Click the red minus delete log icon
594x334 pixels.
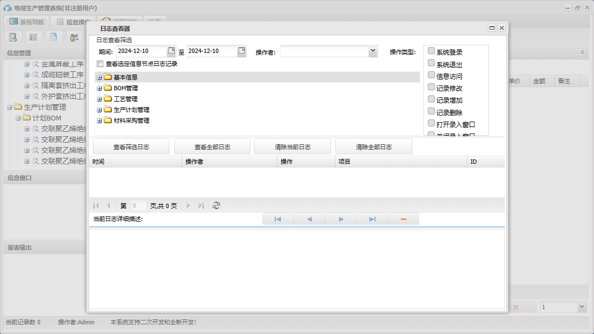(404, 219)
